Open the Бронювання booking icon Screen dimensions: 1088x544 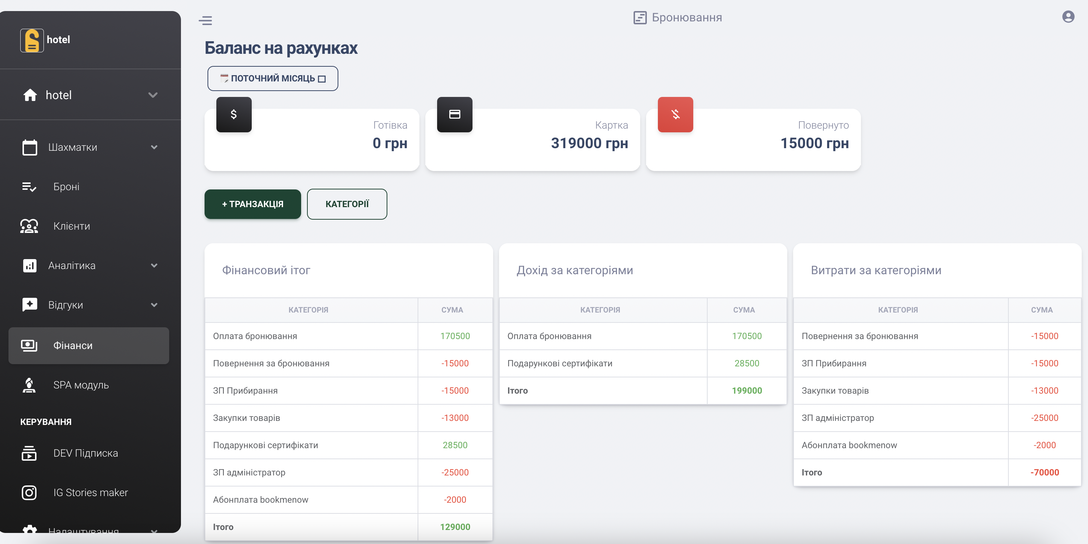[x=640, y=18]
